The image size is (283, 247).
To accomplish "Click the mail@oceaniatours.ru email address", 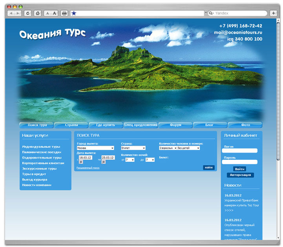I will click(238, 33).
